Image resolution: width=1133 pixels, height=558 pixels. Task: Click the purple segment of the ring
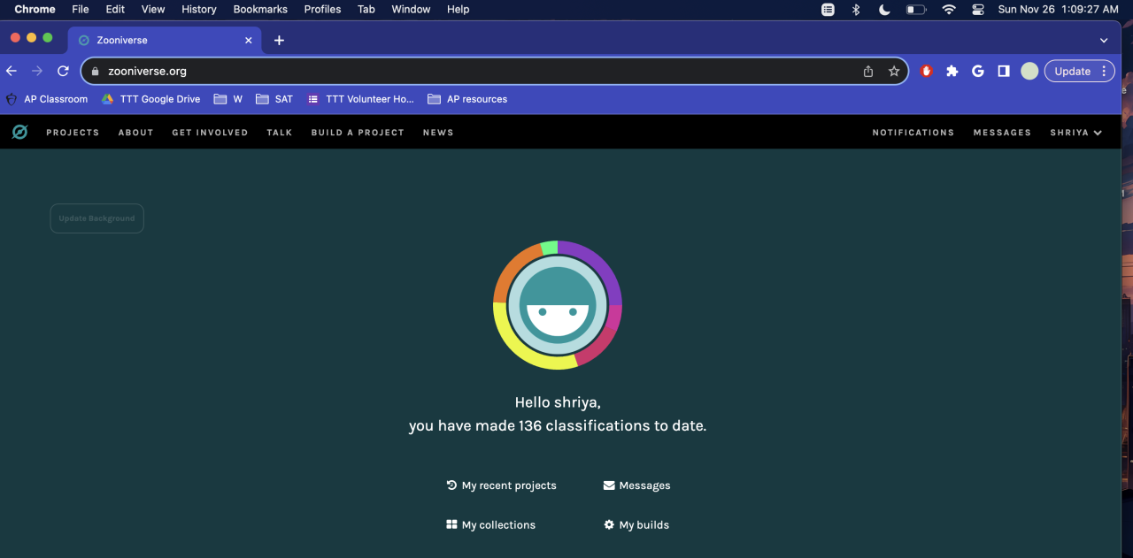coord(598,266)
